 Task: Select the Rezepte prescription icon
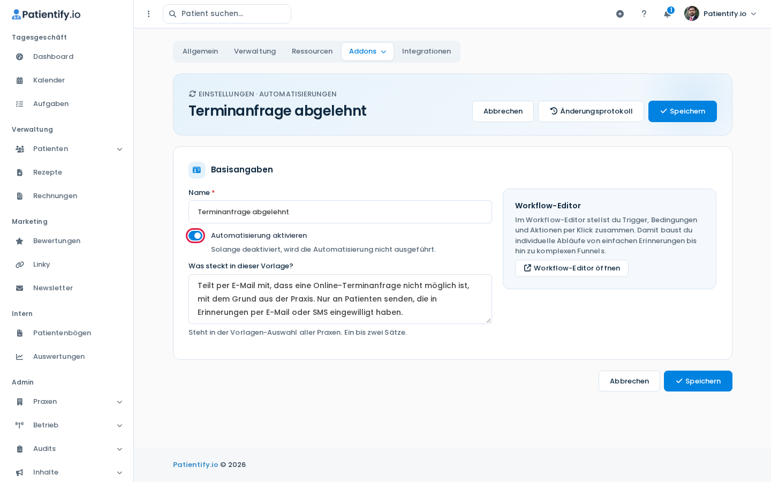pyautogui.click(x=20, y=172)
